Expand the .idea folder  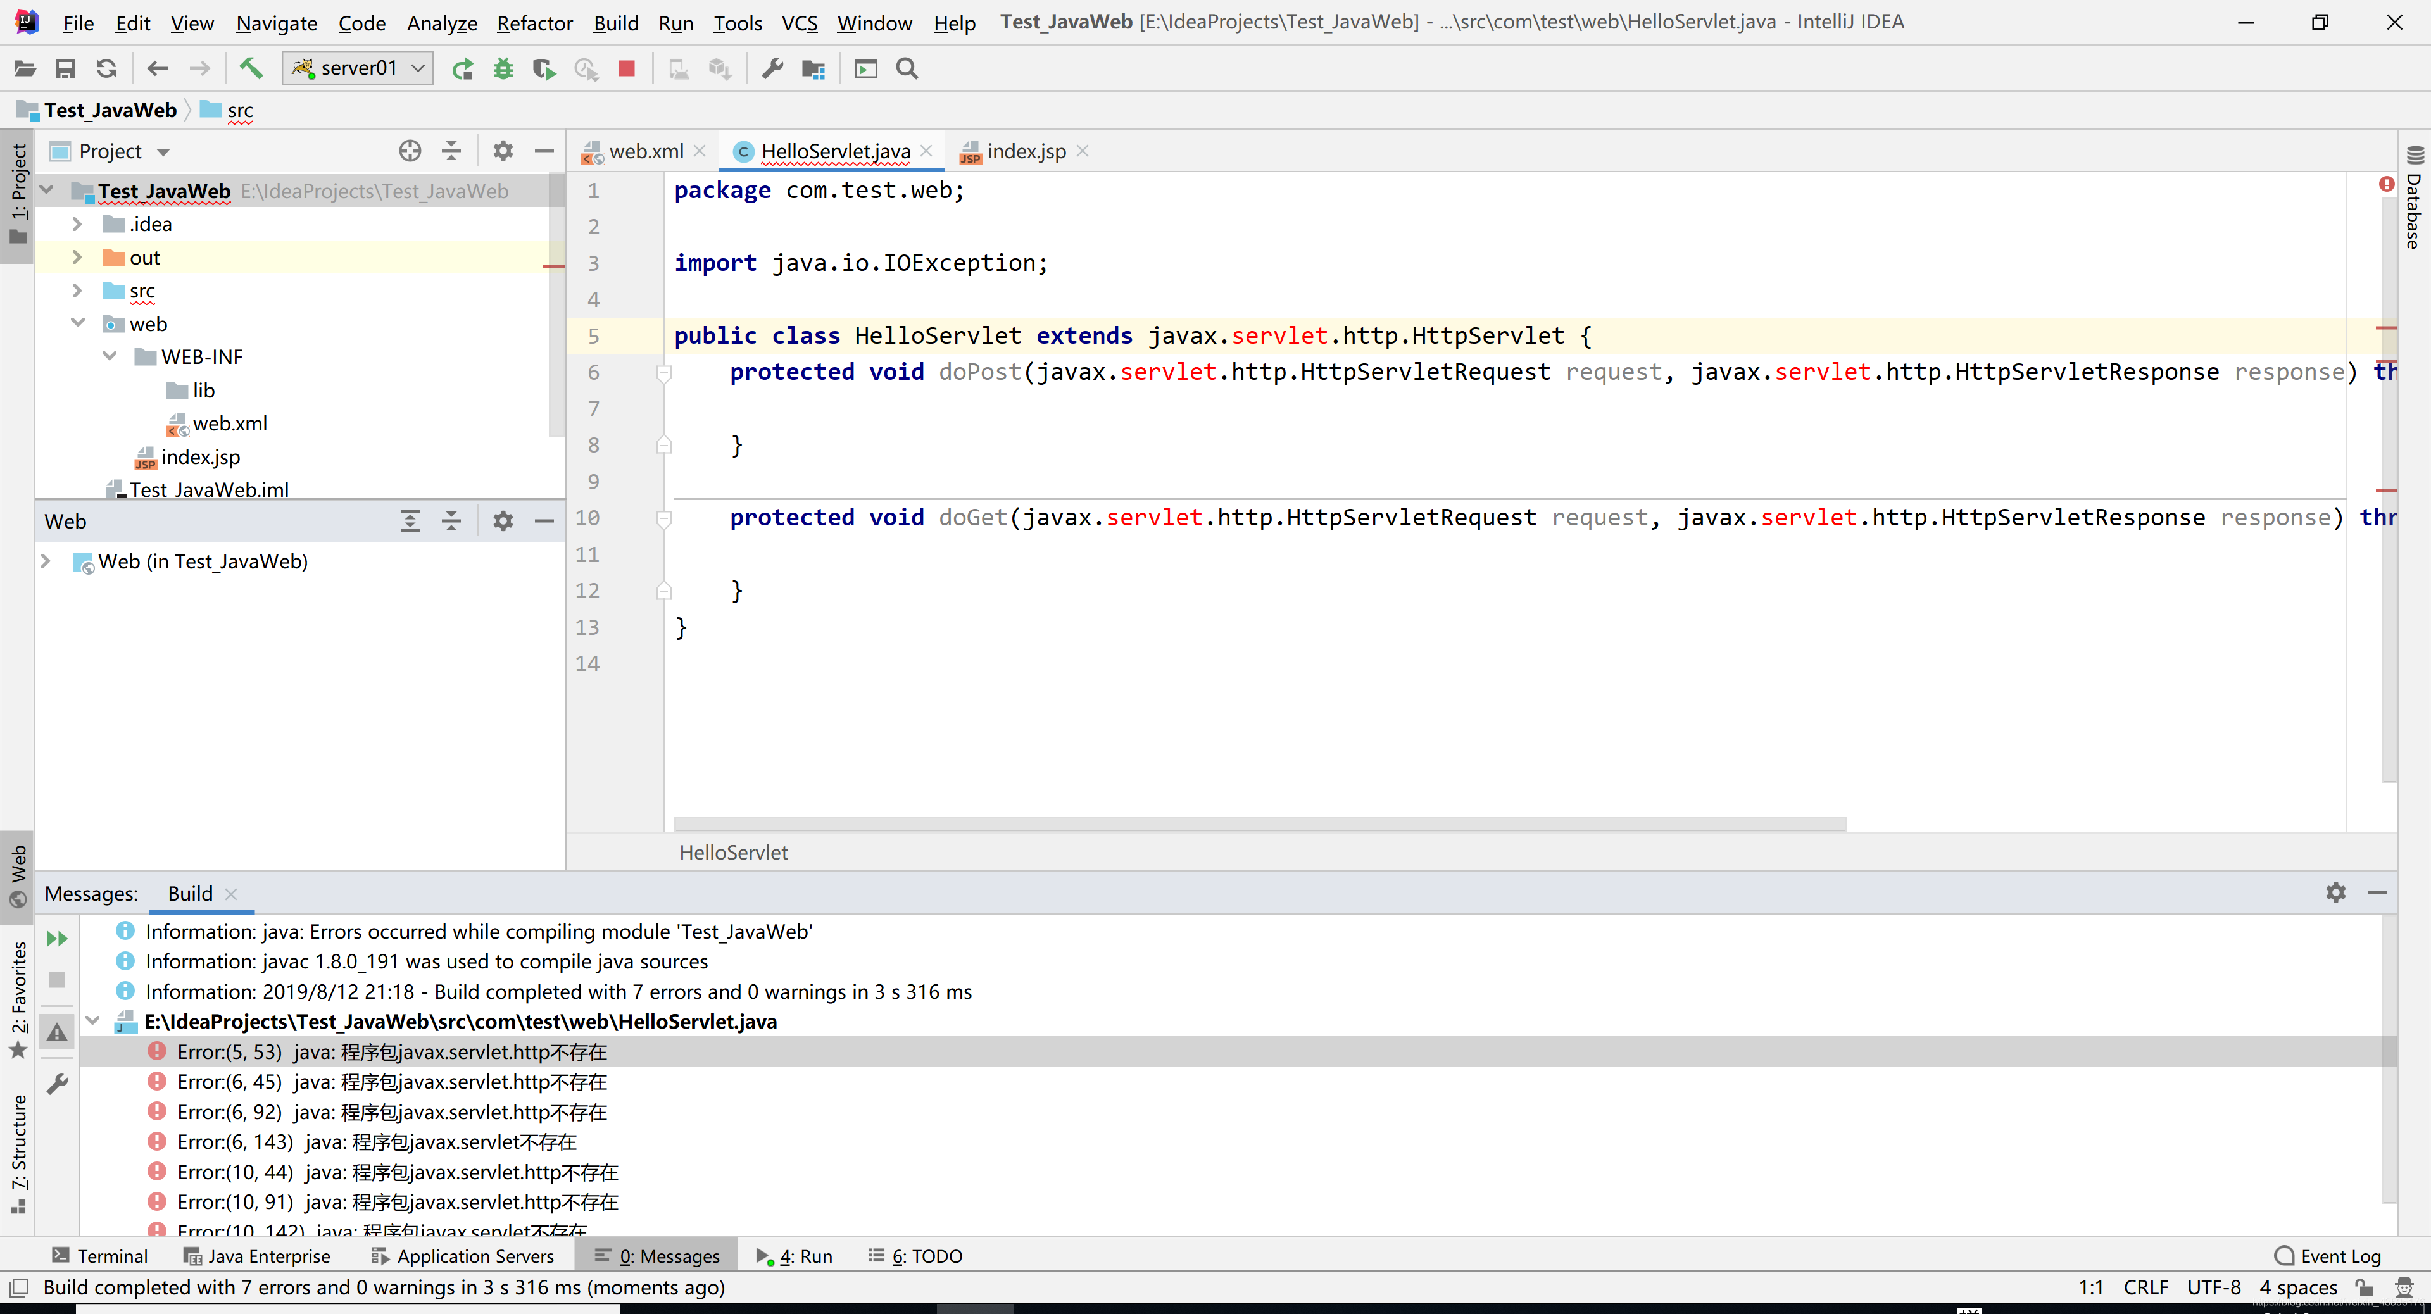[77, 225]
